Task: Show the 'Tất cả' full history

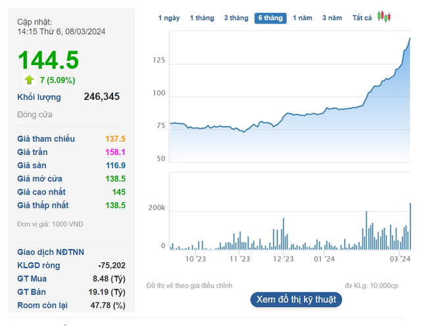Action: point(362,18)
